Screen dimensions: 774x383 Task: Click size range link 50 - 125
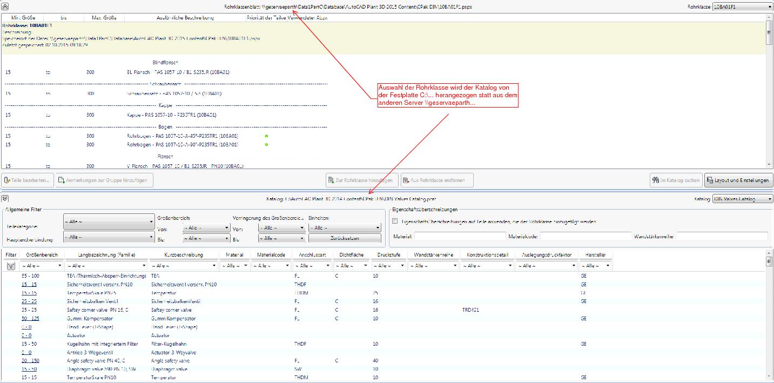(30, 319)
